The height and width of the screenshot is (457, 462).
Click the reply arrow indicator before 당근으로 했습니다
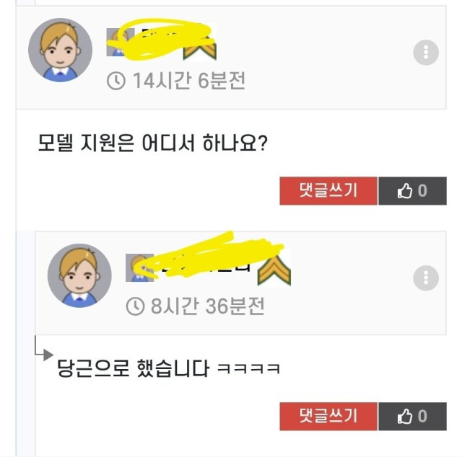pyautogui.click(x=44, y=349)
